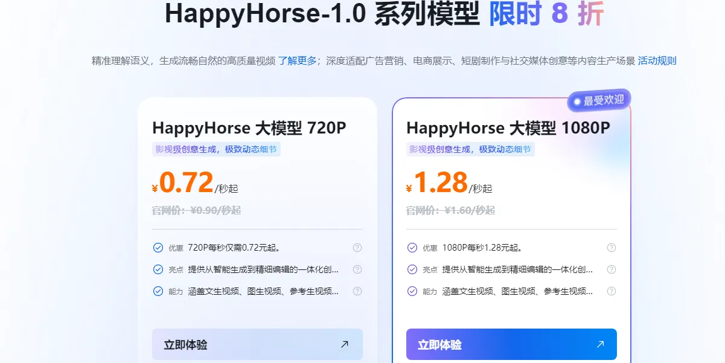Click the 官网价 ¥0.90/秒起 text
Image resolution: width=725 pixels, height=363 pixels.
[x=196, y=210]
